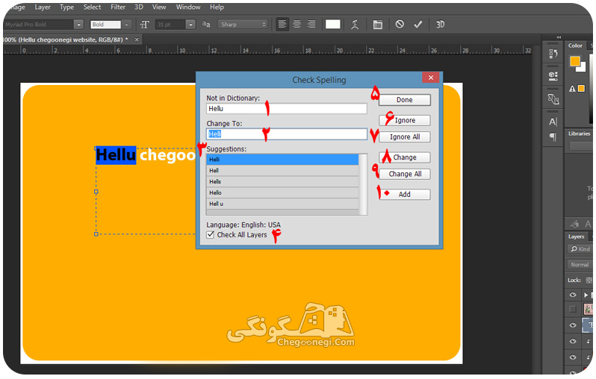Open the Window menu
Image resolution: width=596 pixels, height=379 pixels.
[x=187, y=7]
